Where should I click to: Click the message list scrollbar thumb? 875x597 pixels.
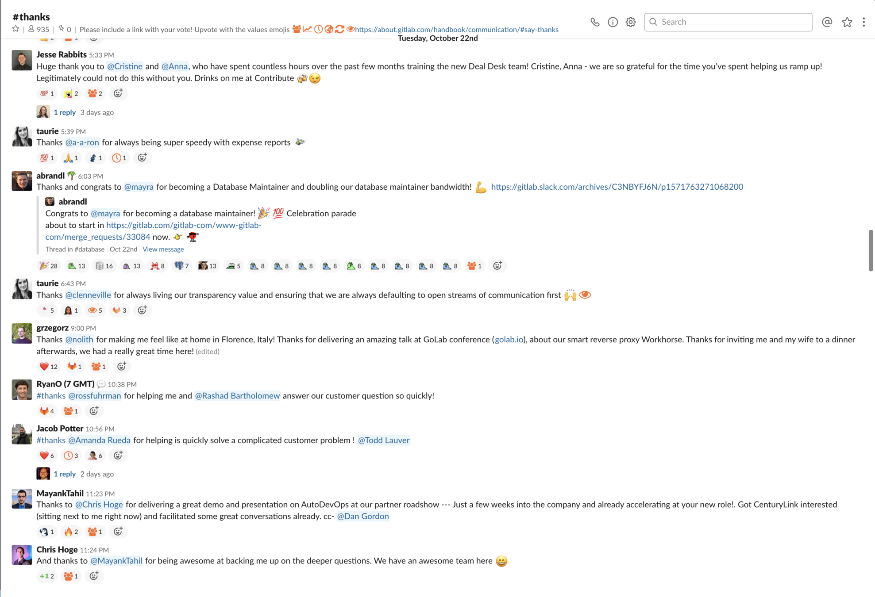[871, 250]
